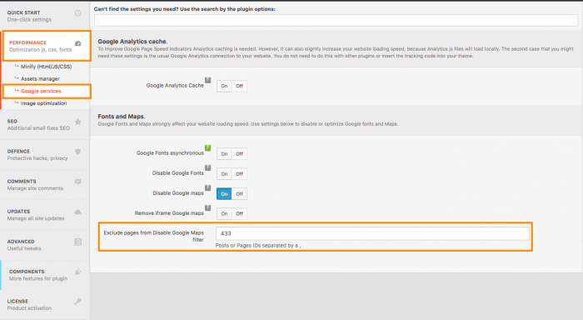
Task: Set Remove iframe Google maps Off
Action: pyautogui.click(x=239, y=213)
